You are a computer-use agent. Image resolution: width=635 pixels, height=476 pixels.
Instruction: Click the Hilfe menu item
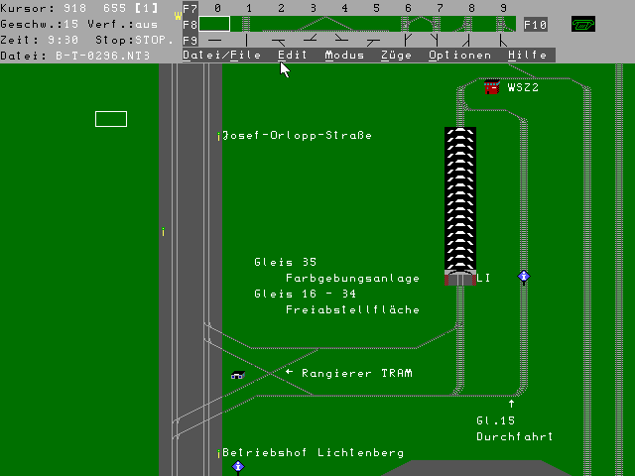527,56
